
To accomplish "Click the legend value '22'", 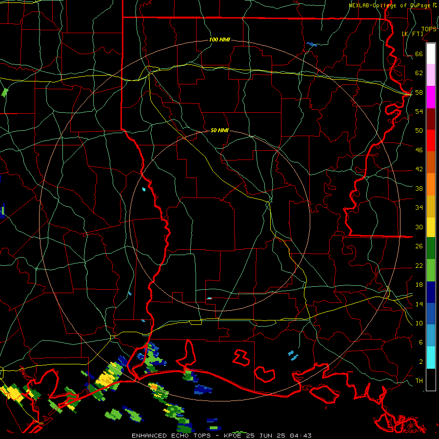I will [x=419, y=265].
